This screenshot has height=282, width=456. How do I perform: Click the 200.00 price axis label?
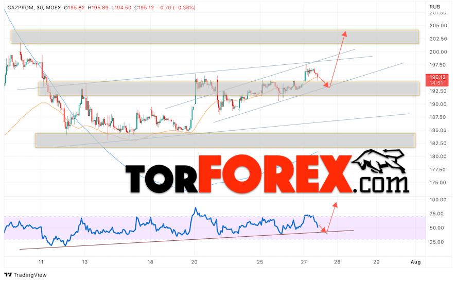click(438, 52)
